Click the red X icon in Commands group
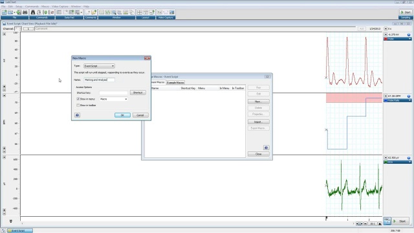Viewport: 414px width, 233px height. [x=51, y=12]
